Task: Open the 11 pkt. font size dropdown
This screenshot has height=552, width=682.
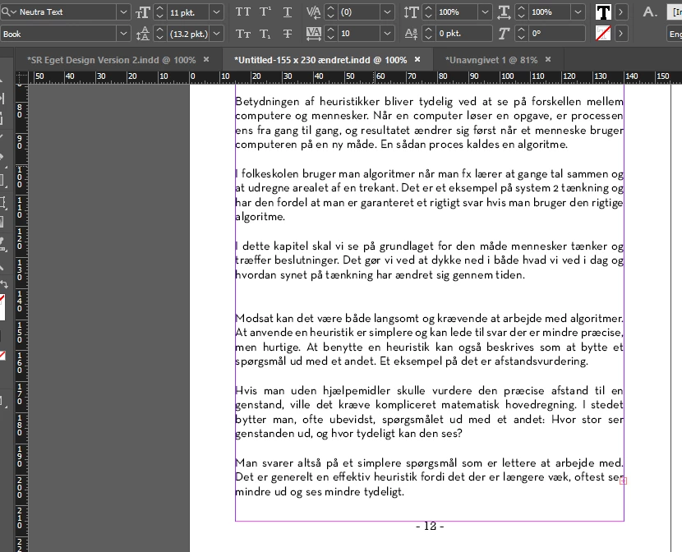Action: pos(216,12)
